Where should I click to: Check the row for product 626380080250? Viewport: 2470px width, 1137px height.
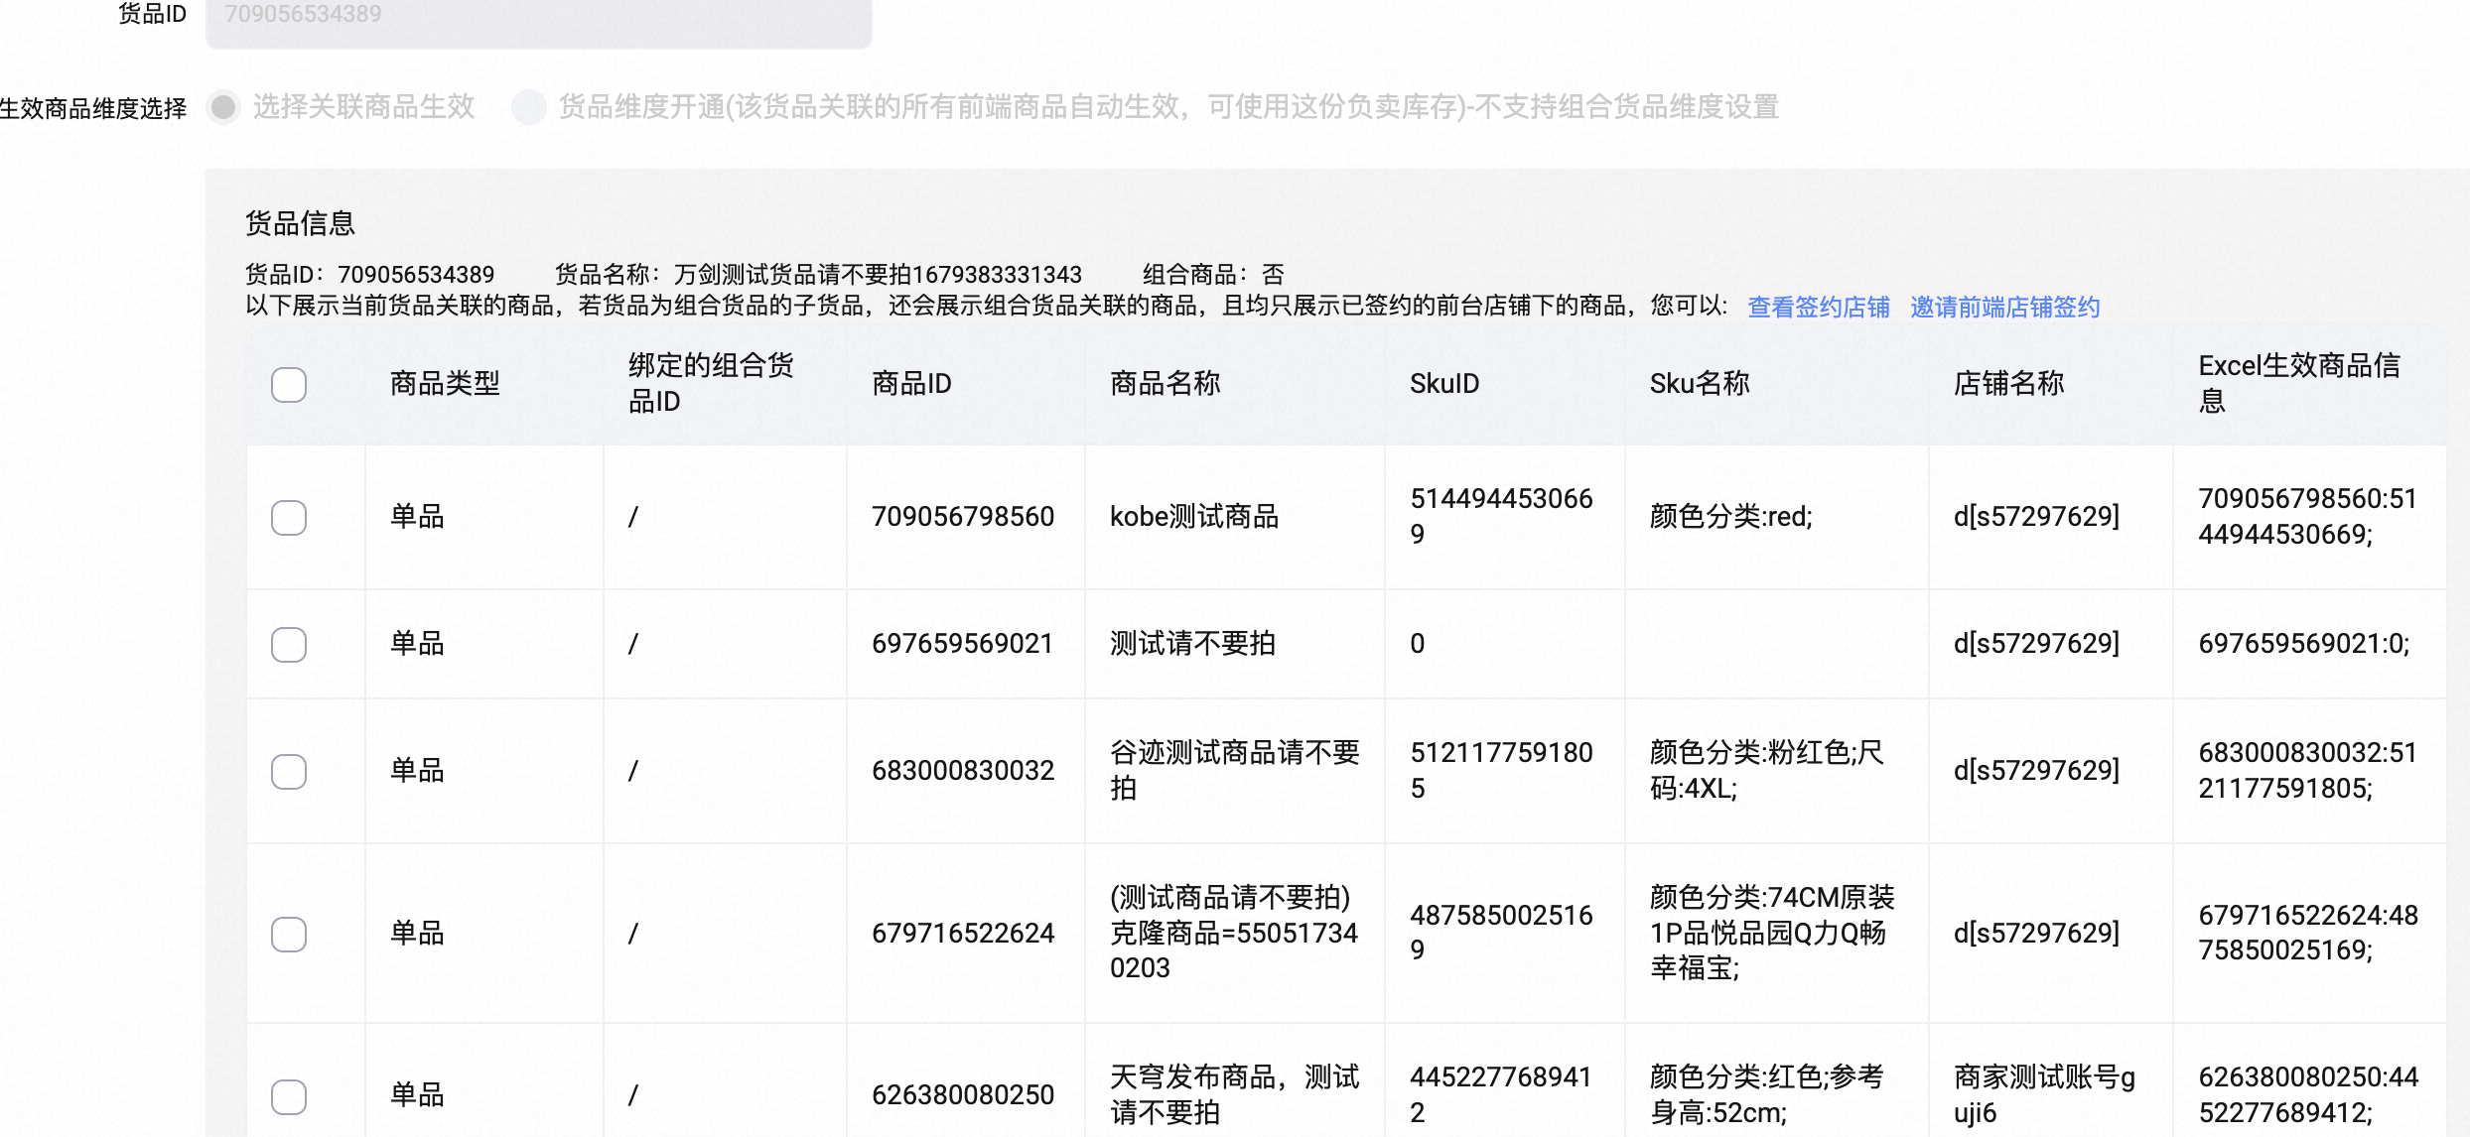click(289, 1096)
